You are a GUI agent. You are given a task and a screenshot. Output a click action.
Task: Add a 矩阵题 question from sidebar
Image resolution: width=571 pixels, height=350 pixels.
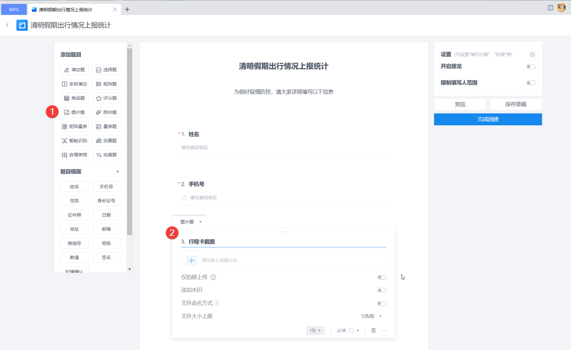point(107,84)
